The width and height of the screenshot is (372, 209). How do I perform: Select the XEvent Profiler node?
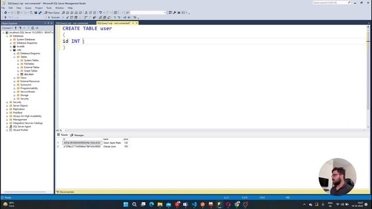coord(20,130)
